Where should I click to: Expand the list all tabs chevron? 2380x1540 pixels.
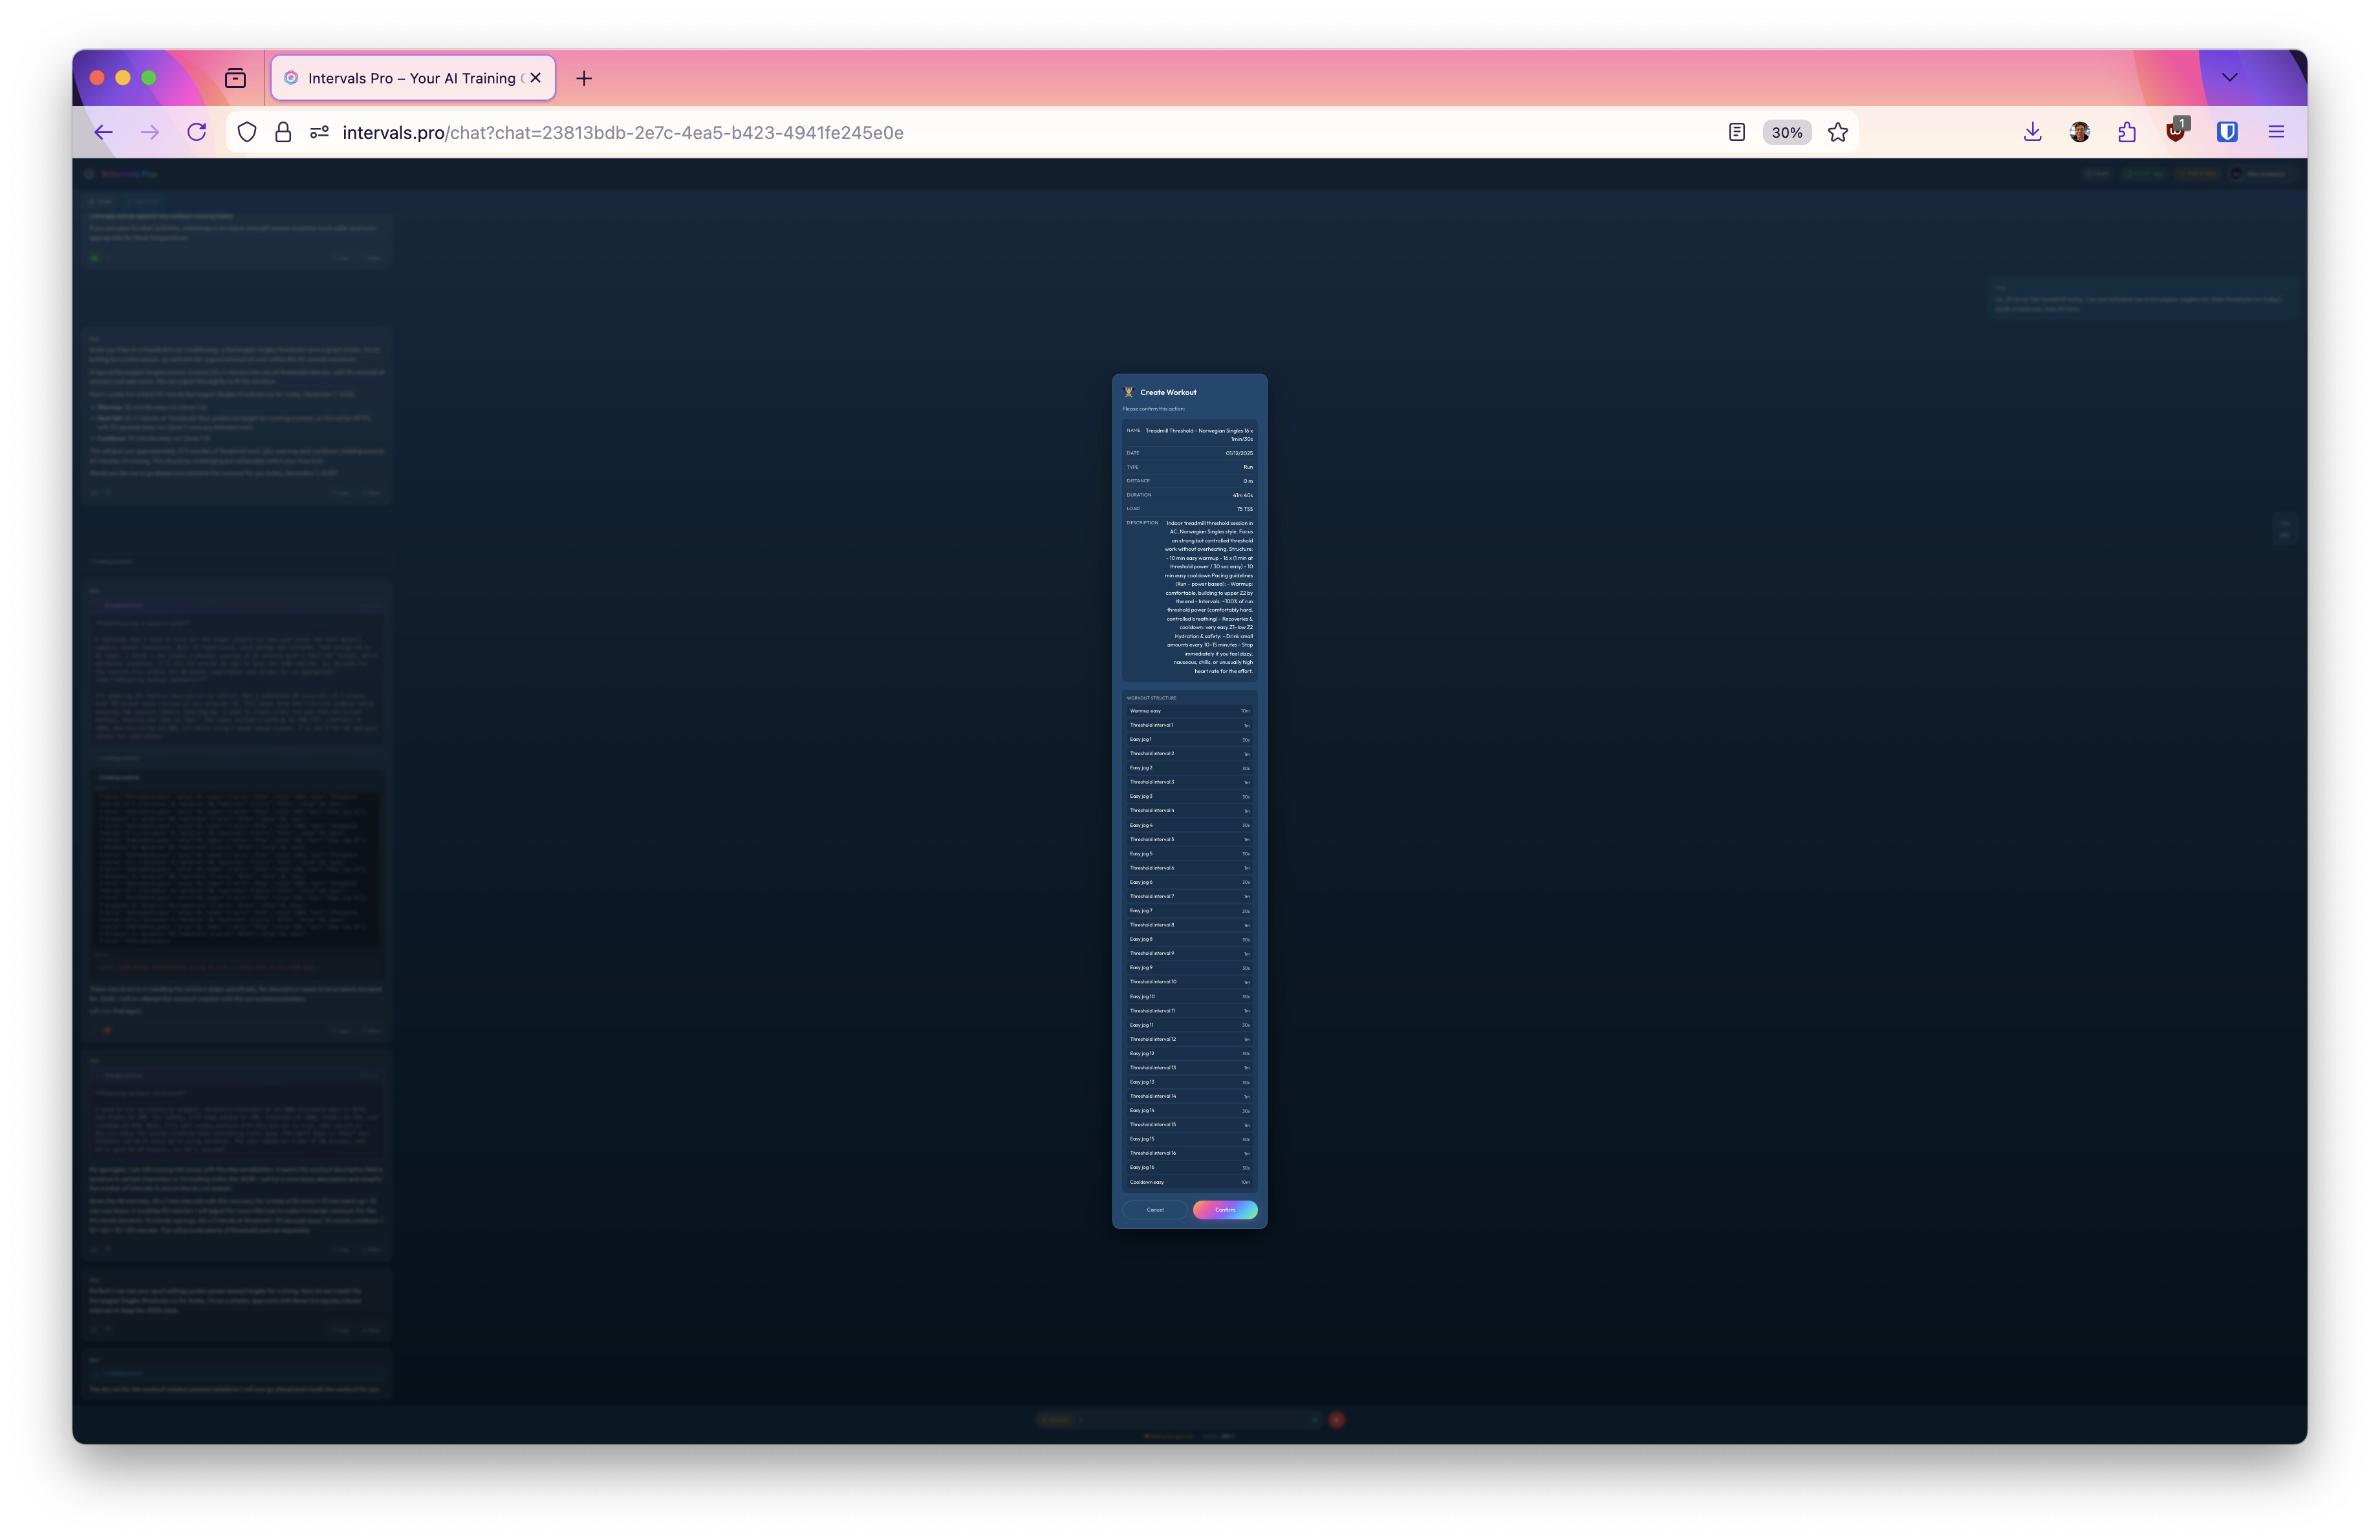pyautogui.click(x=2229, y=77)
